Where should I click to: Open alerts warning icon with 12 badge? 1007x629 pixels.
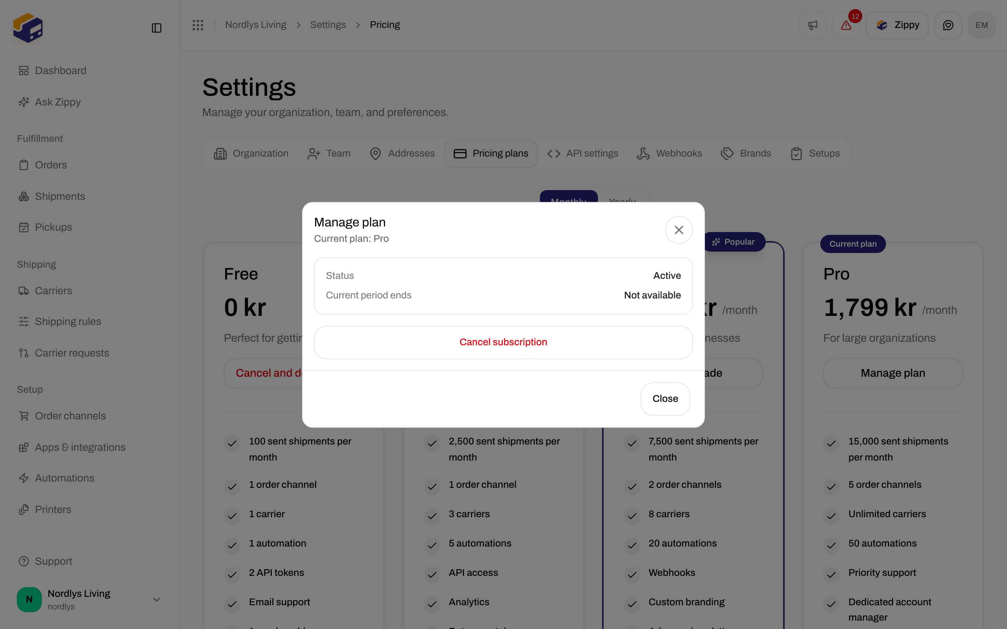tap(846, 26)
